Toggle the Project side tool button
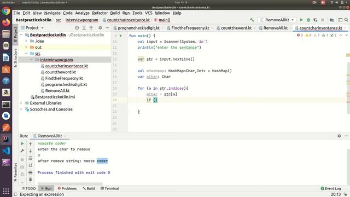This screenshot has width=350, height=197. [x=15, y=34]
